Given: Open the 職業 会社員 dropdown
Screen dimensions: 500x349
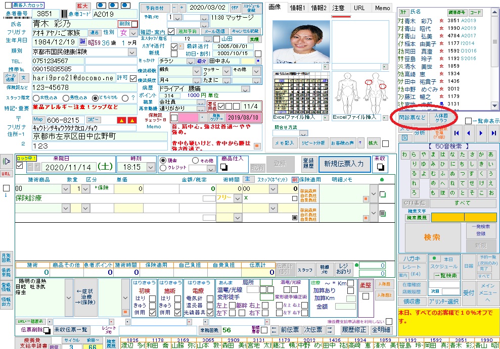Looking at the screenshot, I should 201,102.
